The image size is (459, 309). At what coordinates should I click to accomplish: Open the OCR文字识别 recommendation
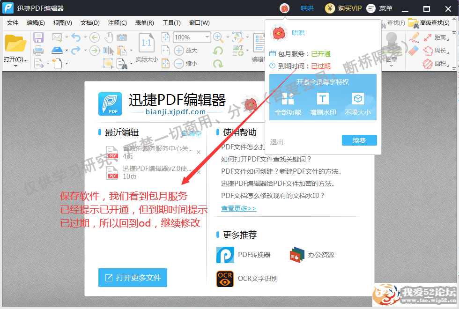click(247, 279)
